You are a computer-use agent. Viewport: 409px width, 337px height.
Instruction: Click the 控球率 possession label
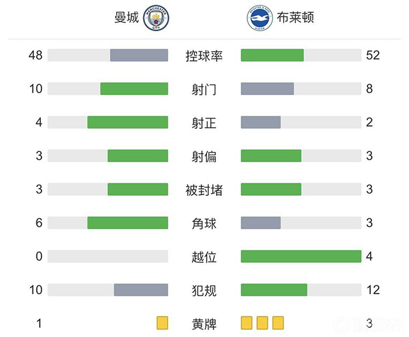coord(204,56)
